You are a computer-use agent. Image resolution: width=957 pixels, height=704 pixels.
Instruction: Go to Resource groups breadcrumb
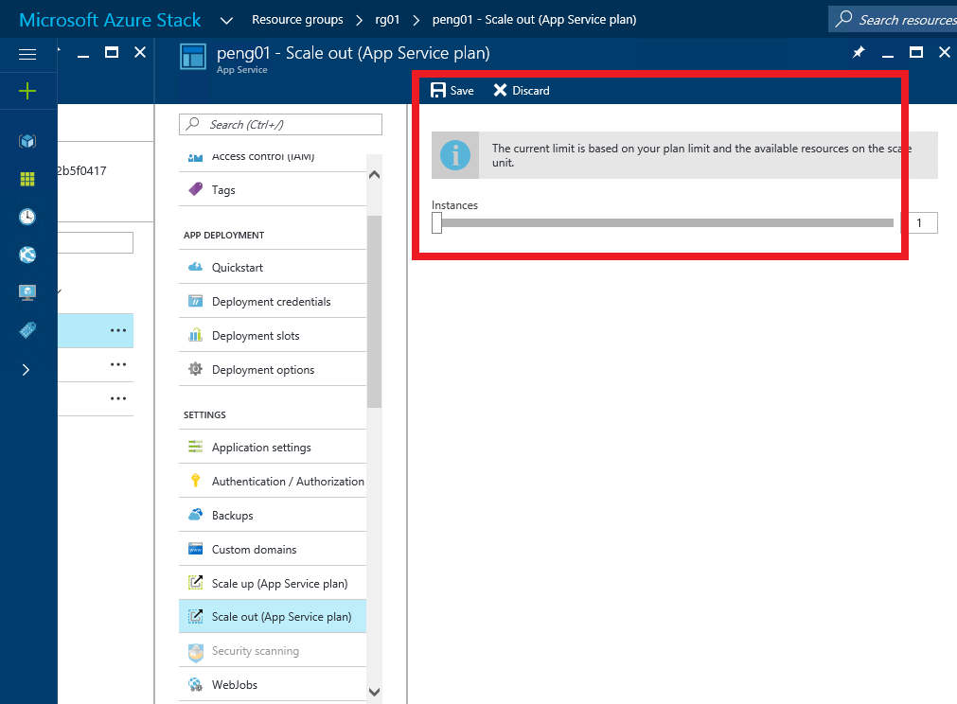click(297, 20)
